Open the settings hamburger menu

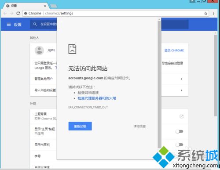coord(9,24)
